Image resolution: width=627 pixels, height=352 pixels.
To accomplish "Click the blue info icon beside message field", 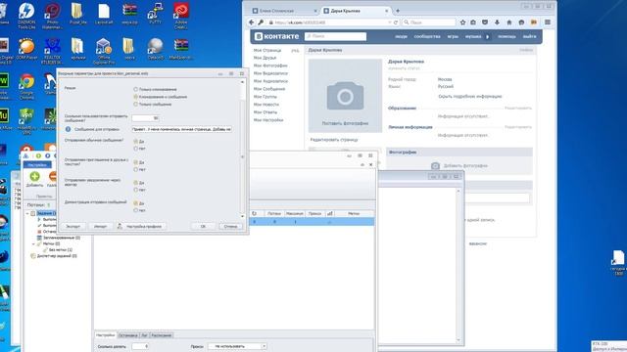I will 68,129.
